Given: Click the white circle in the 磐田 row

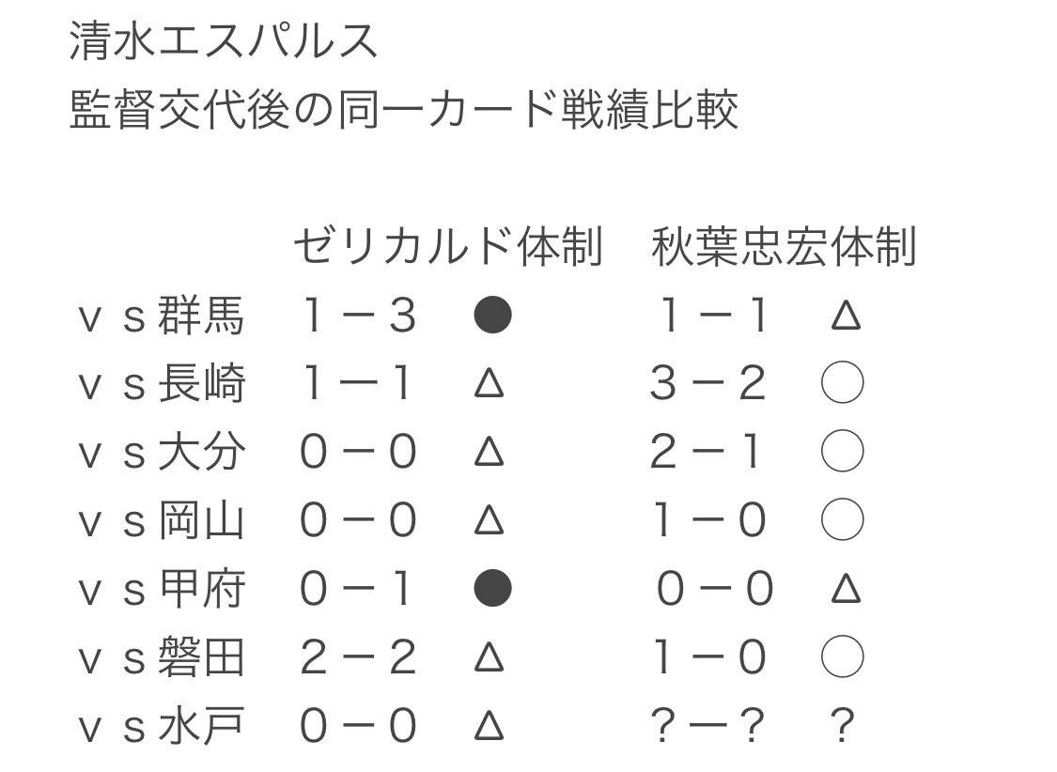Looking at the screenshot, I should point(842,657).
